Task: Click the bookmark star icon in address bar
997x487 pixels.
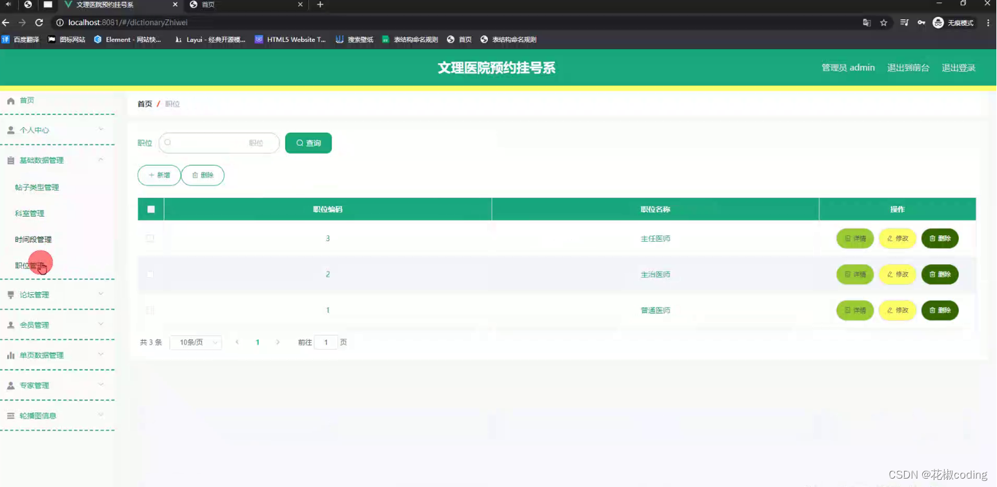Action: (884, 23)
